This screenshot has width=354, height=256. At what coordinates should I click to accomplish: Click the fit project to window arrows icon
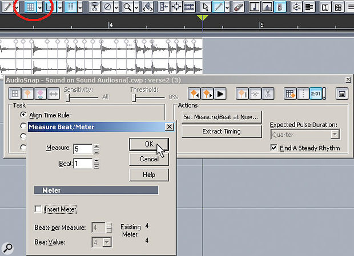176,7
